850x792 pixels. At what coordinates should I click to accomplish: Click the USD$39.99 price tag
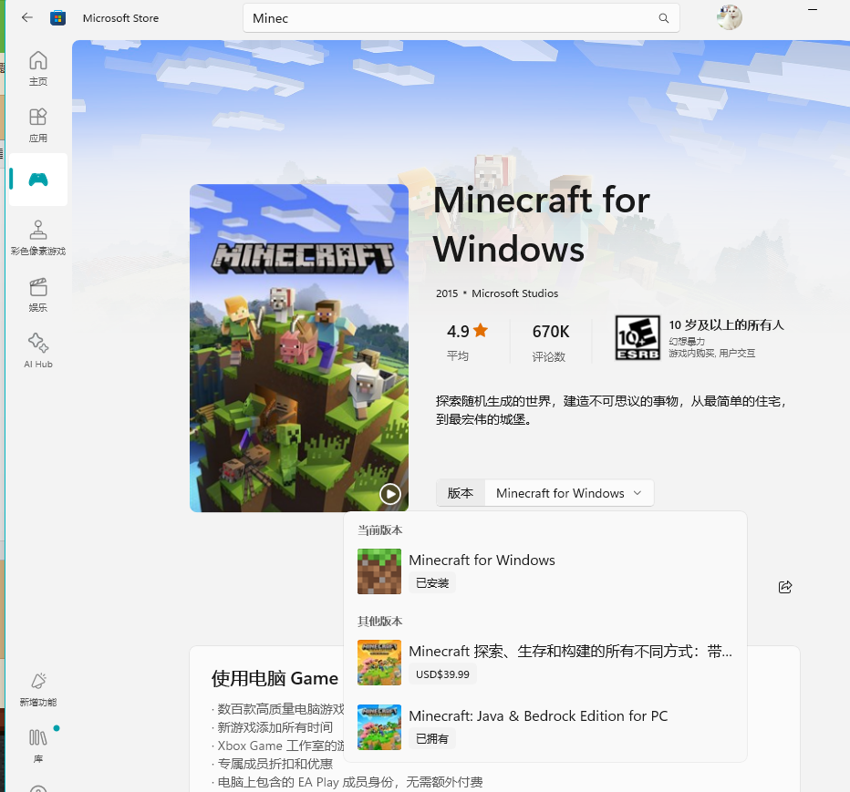click(x=442, y=674)
